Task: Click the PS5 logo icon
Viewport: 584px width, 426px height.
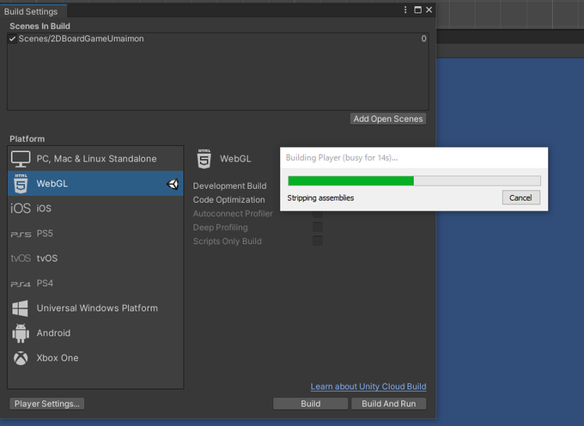Action: (21, 234)
